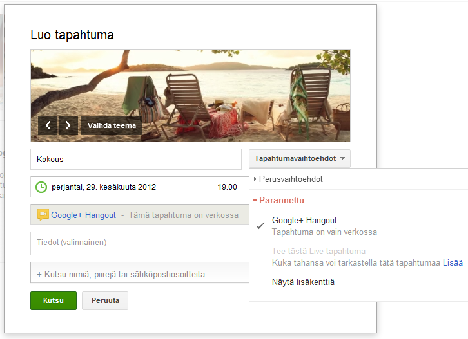Choose Näytä lisäkenttiä from the menu
The width and height of the screenshot is (468, 339).
(x=303, y=282)
